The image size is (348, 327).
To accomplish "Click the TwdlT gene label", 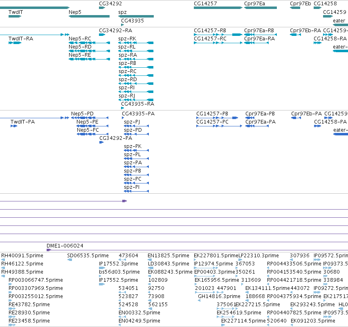I will click(16, 12).
